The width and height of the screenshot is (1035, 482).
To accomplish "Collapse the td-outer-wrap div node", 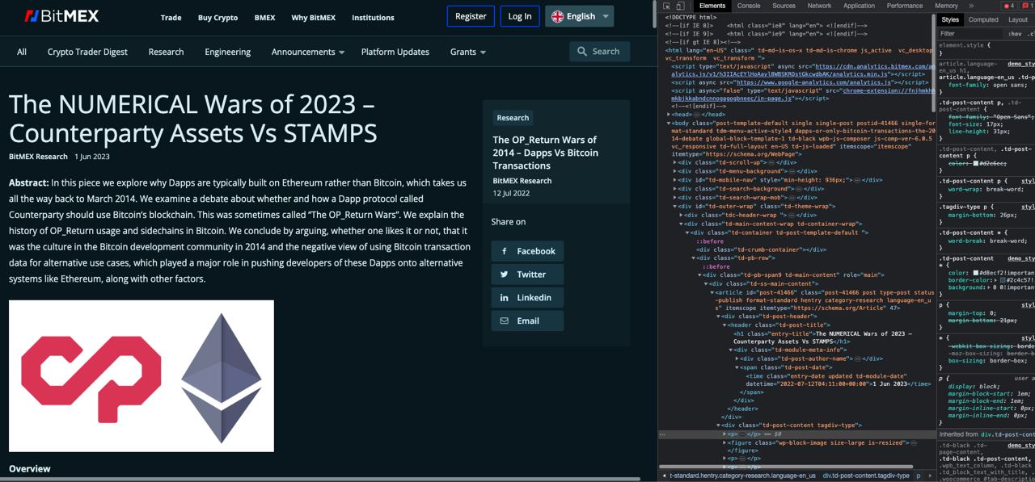I will tap(675, 206).
